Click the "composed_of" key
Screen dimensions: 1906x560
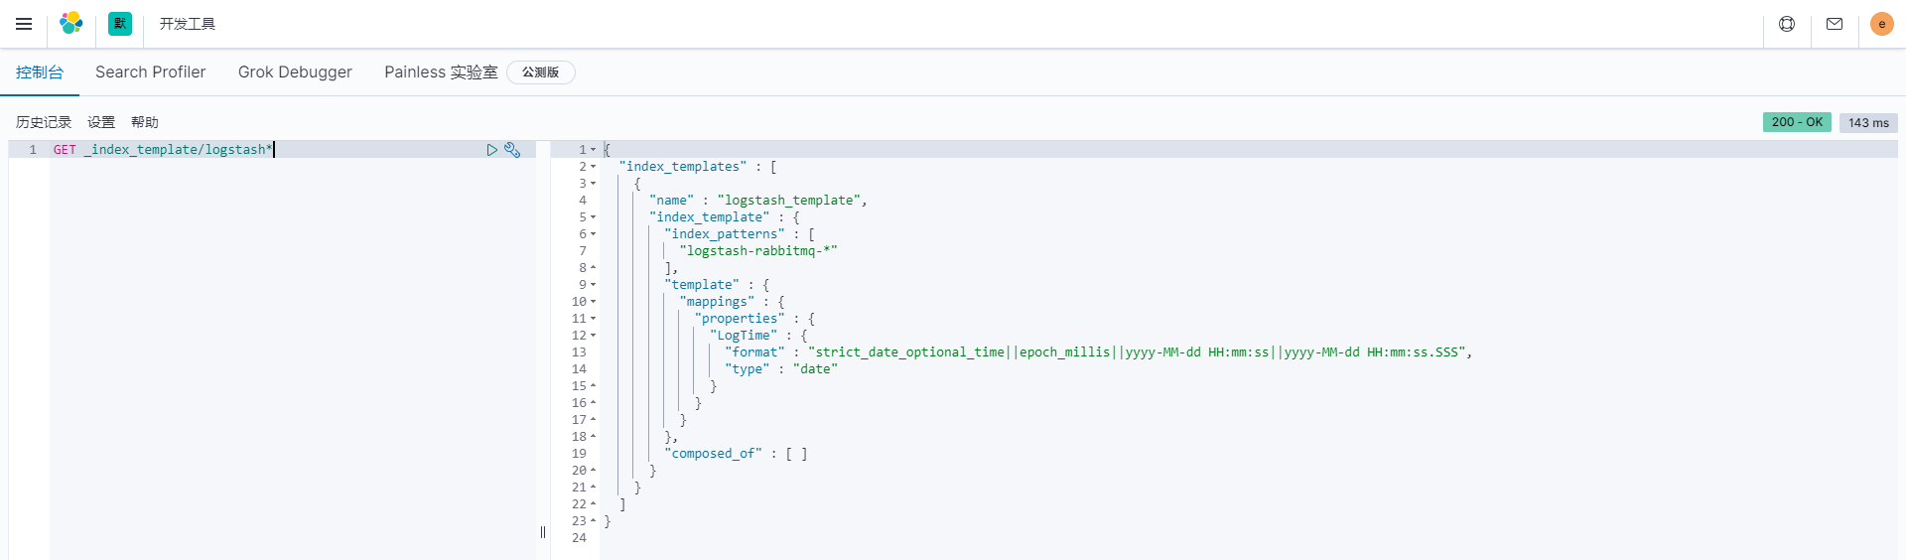coord(713,454)
